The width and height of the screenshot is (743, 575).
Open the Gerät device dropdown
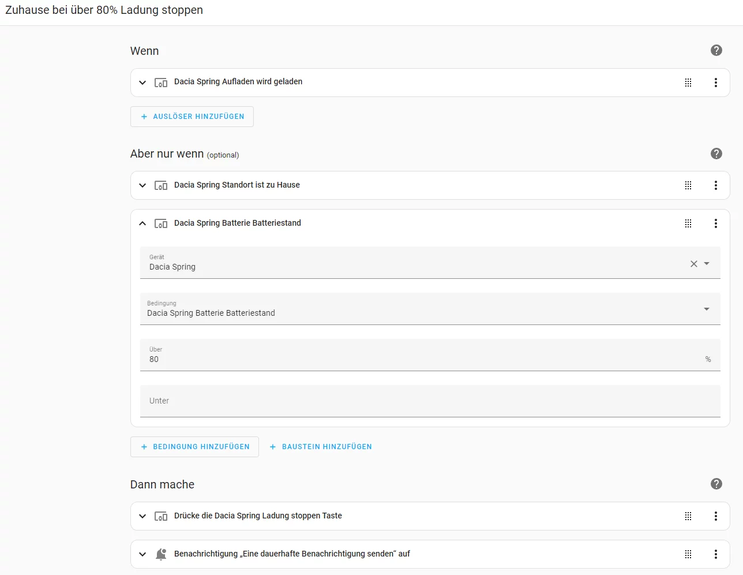point(707,264)
